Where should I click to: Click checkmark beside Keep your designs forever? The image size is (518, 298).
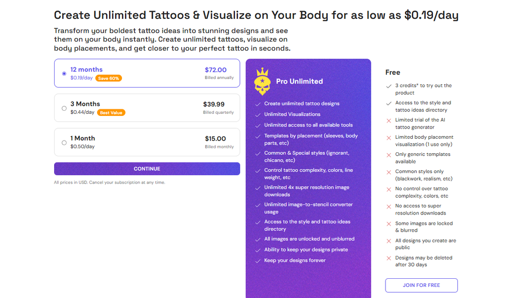coord(257,261)
